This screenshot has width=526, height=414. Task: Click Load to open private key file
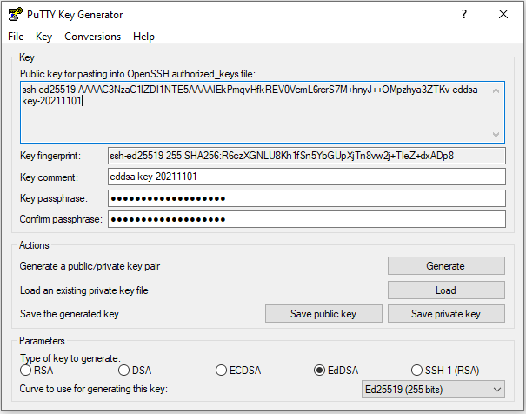click(x=445, y=290)
